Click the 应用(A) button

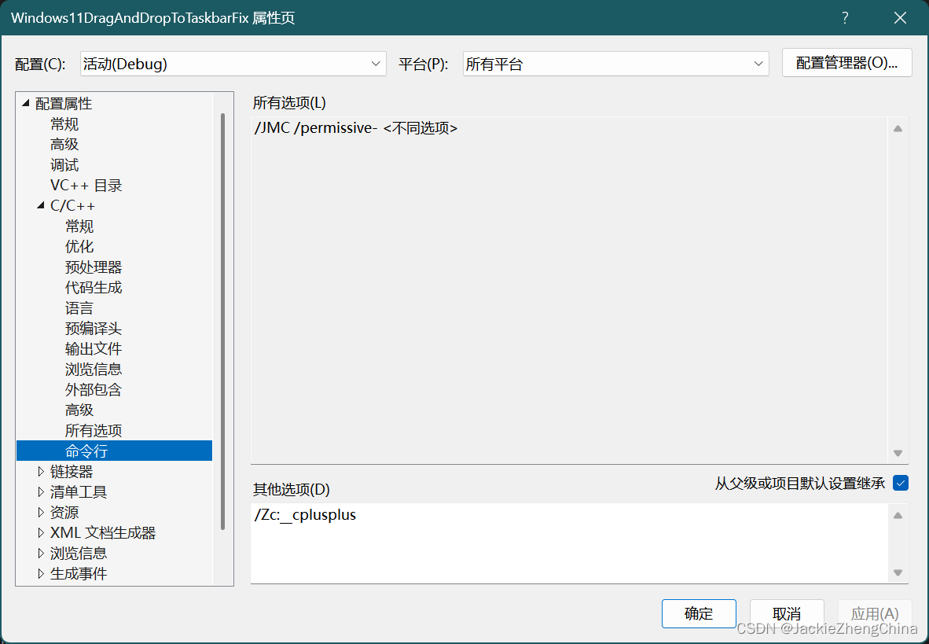click(875, 613)
